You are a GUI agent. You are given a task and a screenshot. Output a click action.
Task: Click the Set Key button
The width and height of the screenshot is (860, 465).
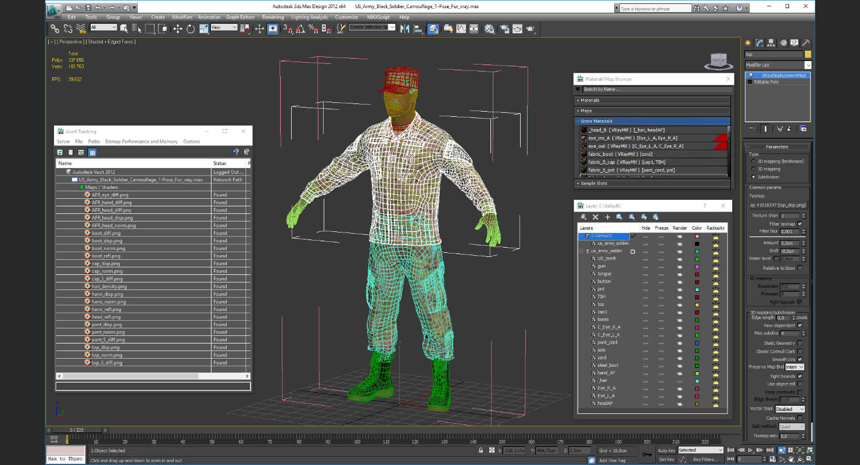pos(666,459)
